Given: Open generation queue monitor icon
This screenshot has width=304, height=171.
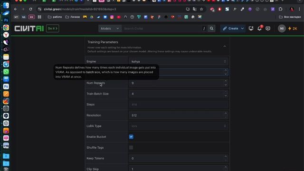Looking at the screenshot, I should point(251,28).
